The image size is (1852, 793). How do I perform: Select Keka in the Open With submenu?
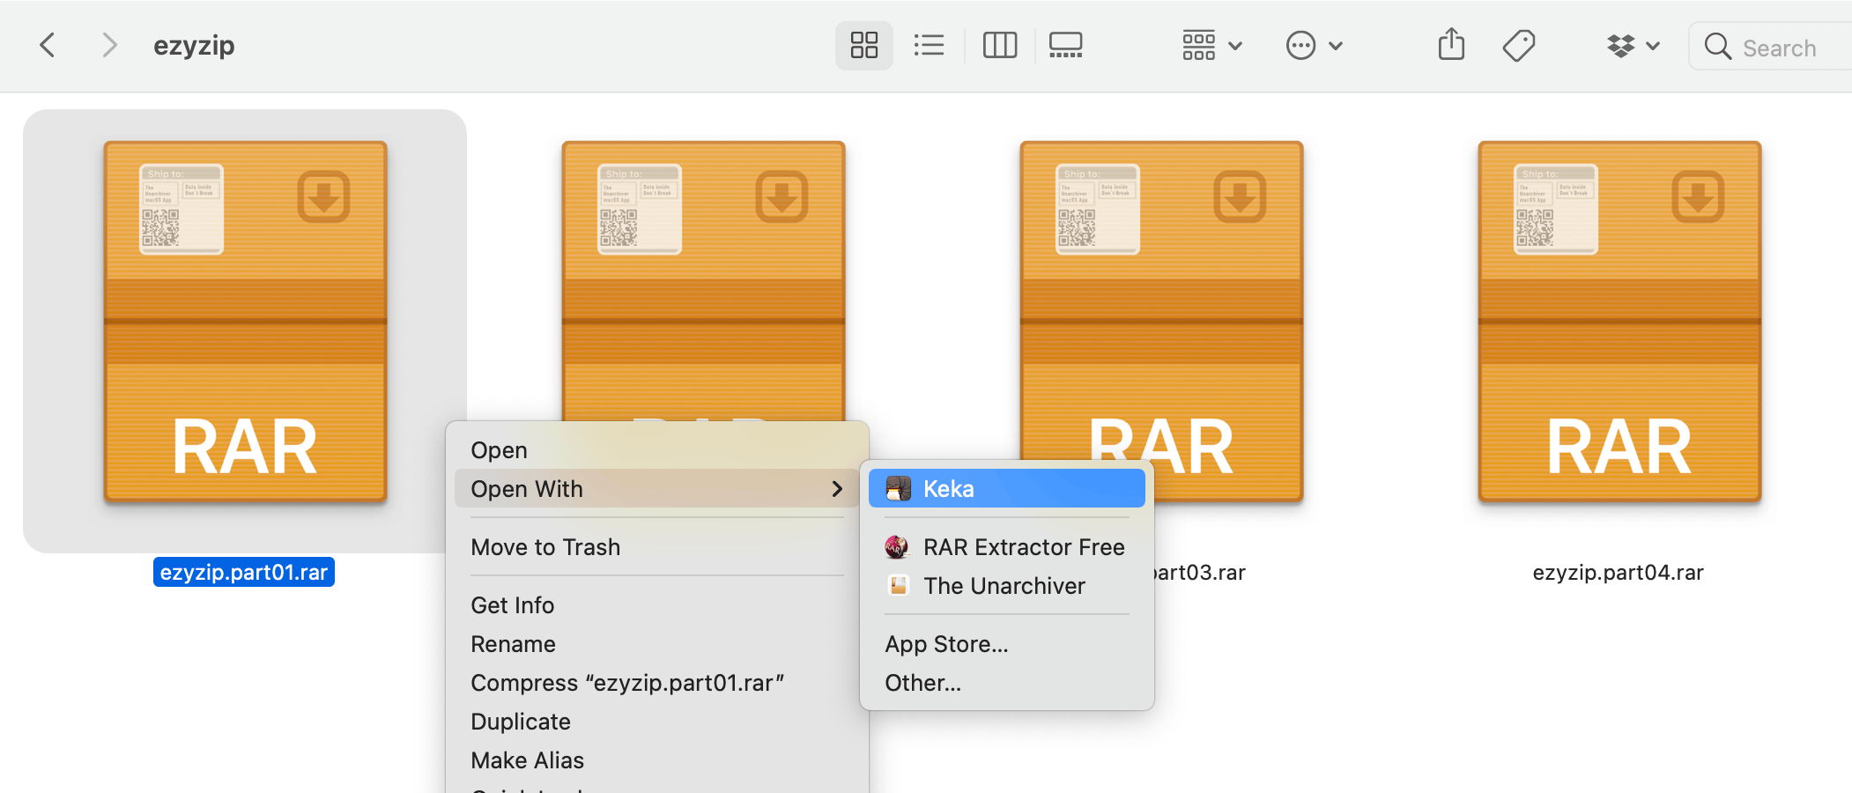coord(1005,487)
